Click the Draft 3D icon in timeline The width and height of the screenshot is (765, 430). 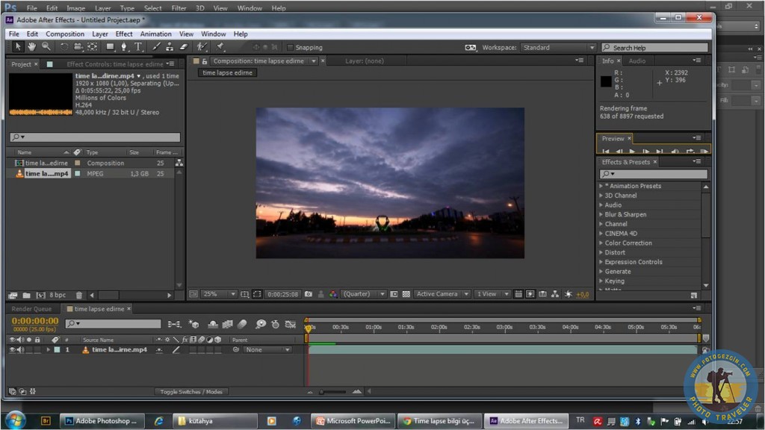point(193,324)
